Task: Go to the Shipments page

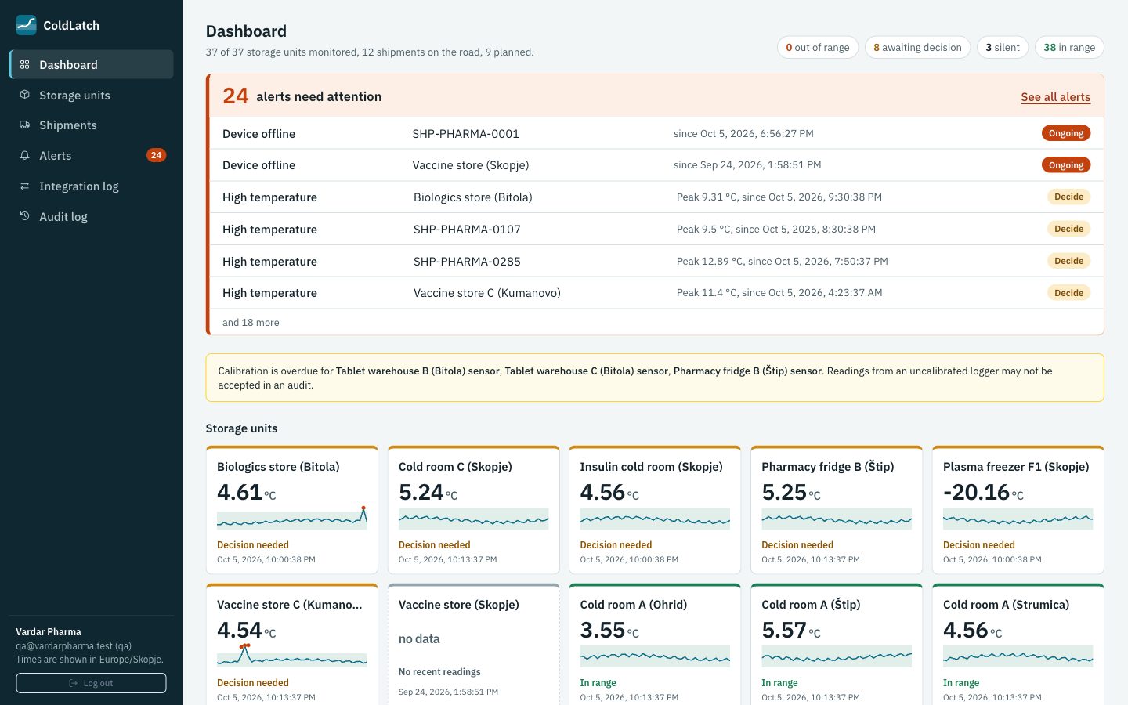Action: [92, 125]
